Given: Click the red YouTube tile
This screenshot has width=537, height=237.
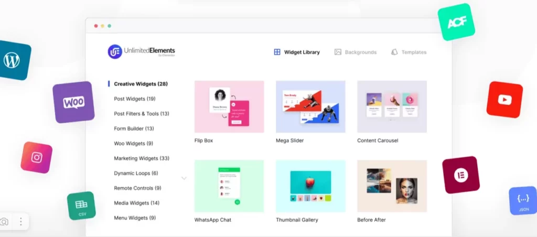Looking at the screenshot, I should pyautogui.click(x=504, y=100).
